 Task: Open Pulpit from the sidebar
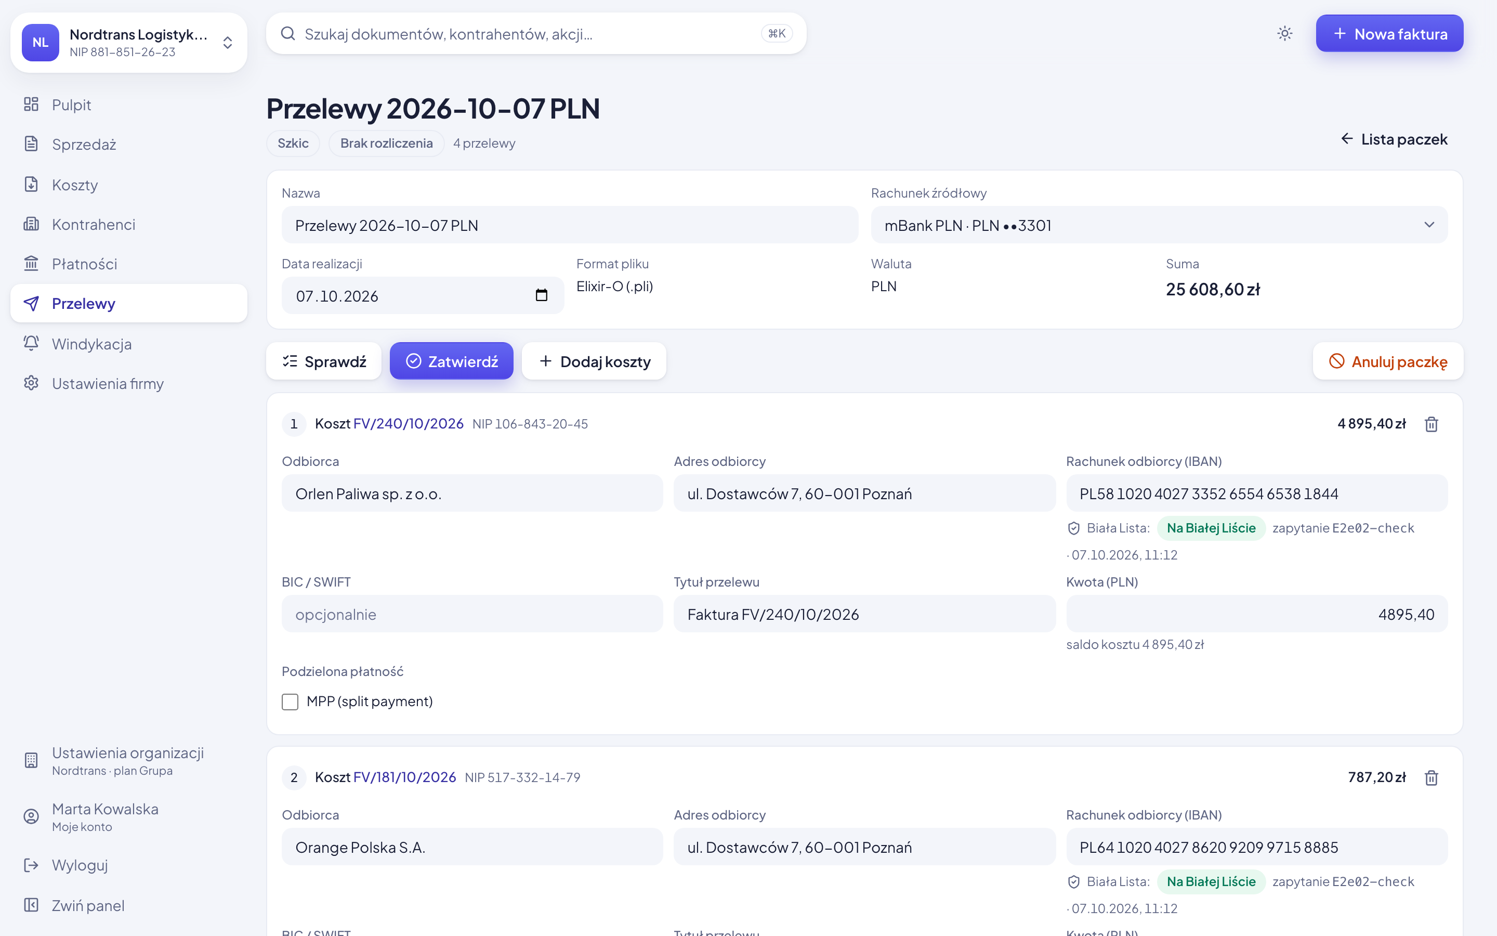click(129, 105)
